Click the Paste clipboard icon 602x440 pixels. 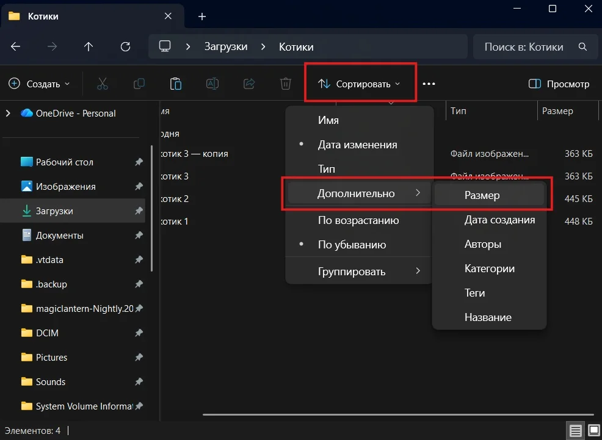point(175,84)
